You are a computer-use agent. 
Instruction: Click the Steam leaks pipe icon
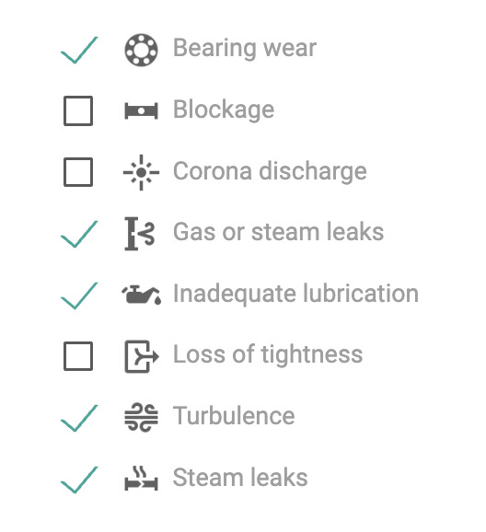coord(141,479)
